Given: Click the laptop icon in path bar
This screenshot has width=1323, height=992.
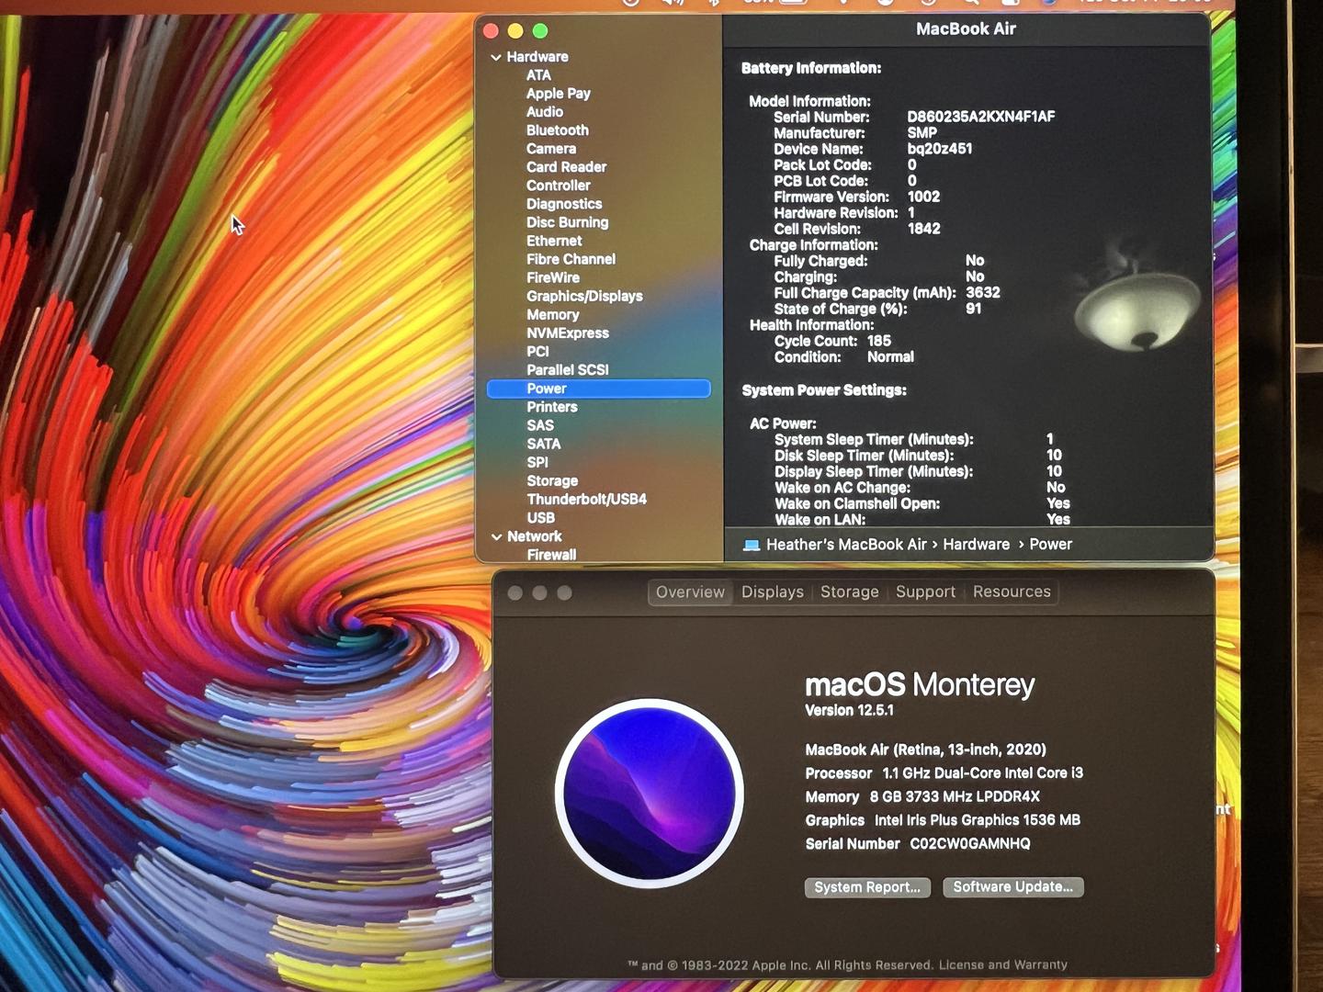Looking at the screenshot, I should coord(751,546).
